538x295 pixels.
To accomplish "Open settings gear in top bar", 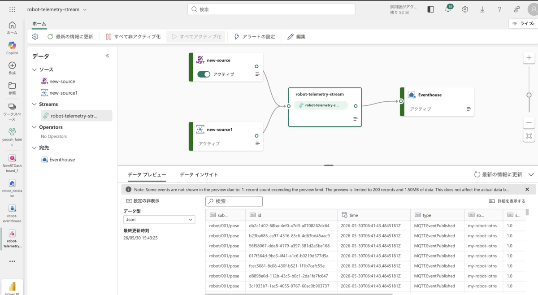I will (465, 9).
